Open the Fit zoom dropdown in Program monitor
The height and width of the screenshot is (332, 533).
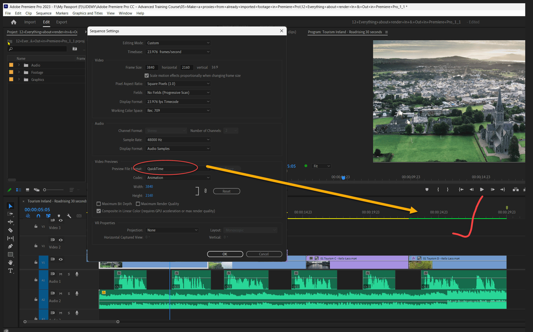pyautogui.click(x=321, y=166)
